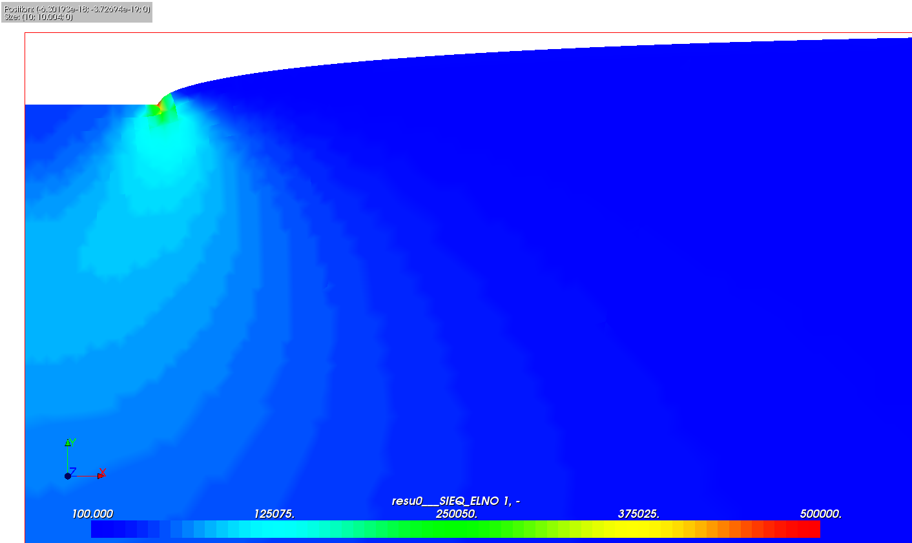Viewport: 912px width, 543px height.
Task: Click the 250050. legend label
Action: pyautogui.click(x=456, y=514)
